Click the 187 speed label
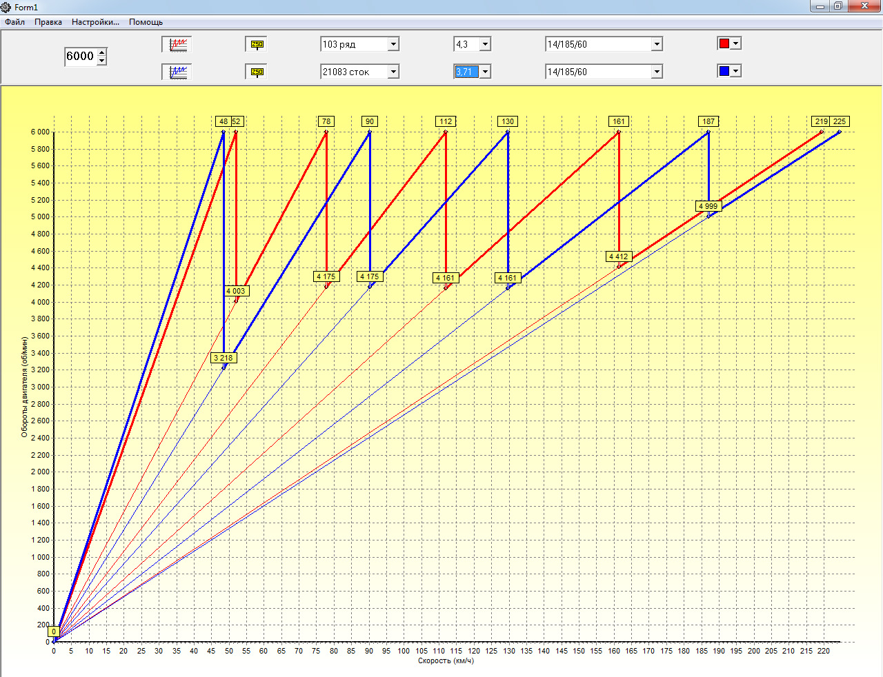 pos(708,121)
